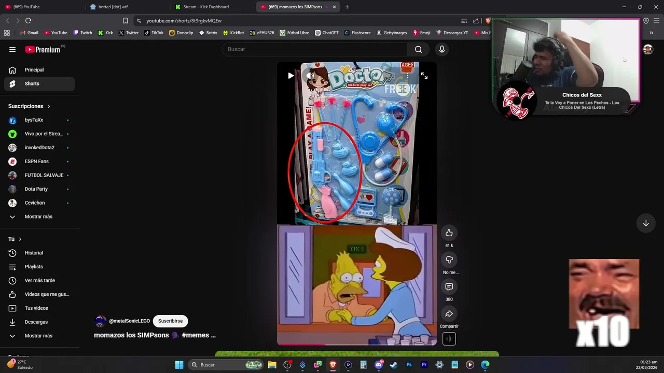The height and width of the screenshot is (373, 664).
Task: Expand the Suscripciones section chevron
Action: click(49, 106)
